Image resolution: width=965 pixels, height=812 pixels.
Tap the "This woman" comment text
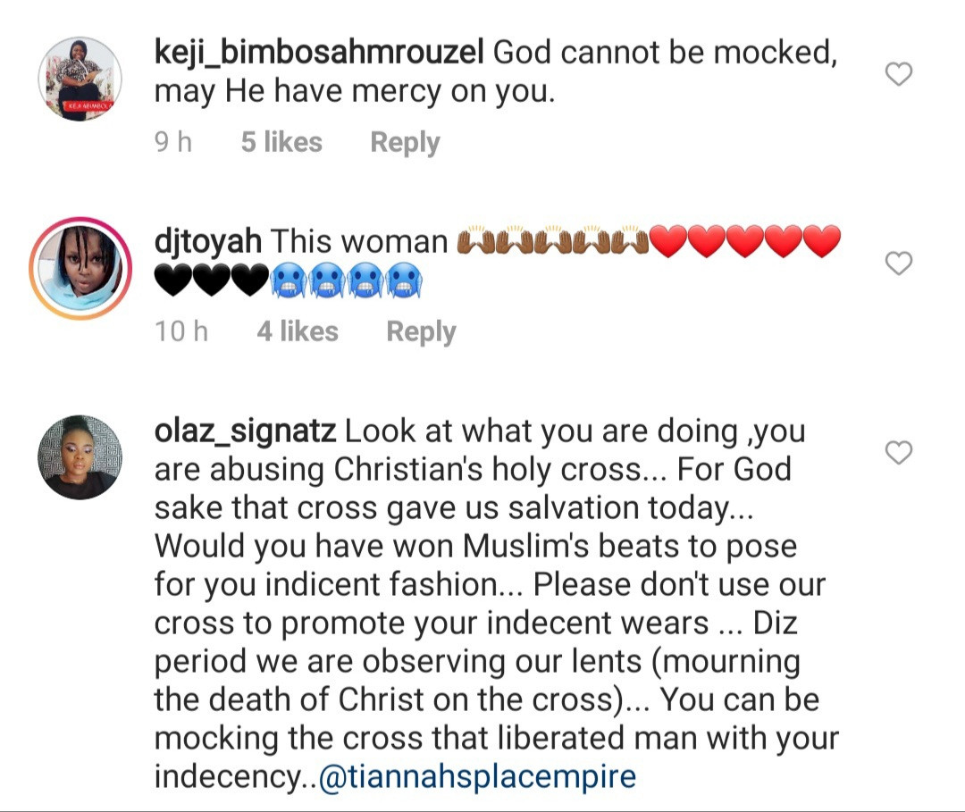pyautogui.click(x=359, y=242)
